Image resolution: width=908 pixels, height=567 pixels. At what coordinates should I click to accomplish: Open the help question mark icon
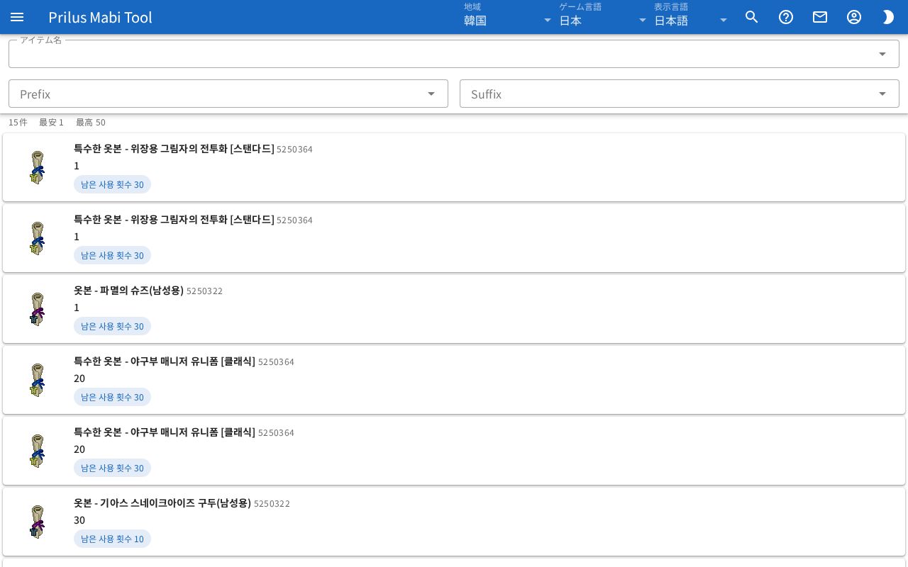click(786, 17)
